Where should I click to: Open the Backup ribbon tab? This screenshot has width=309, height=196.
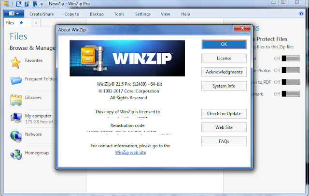(x=97, y=14)
